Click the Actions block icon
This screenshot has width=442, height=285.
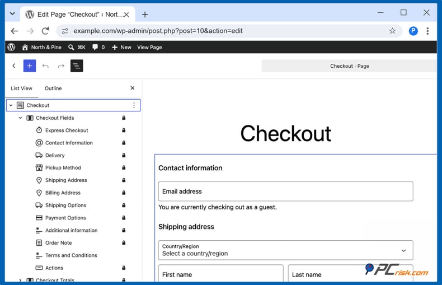[x=39, y=268]
